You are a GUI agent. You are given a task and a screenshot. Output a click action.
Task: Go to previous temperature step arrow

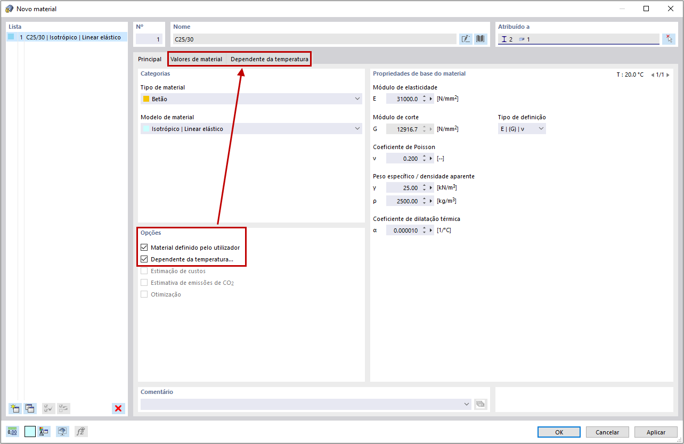click(x=653, y=75)
